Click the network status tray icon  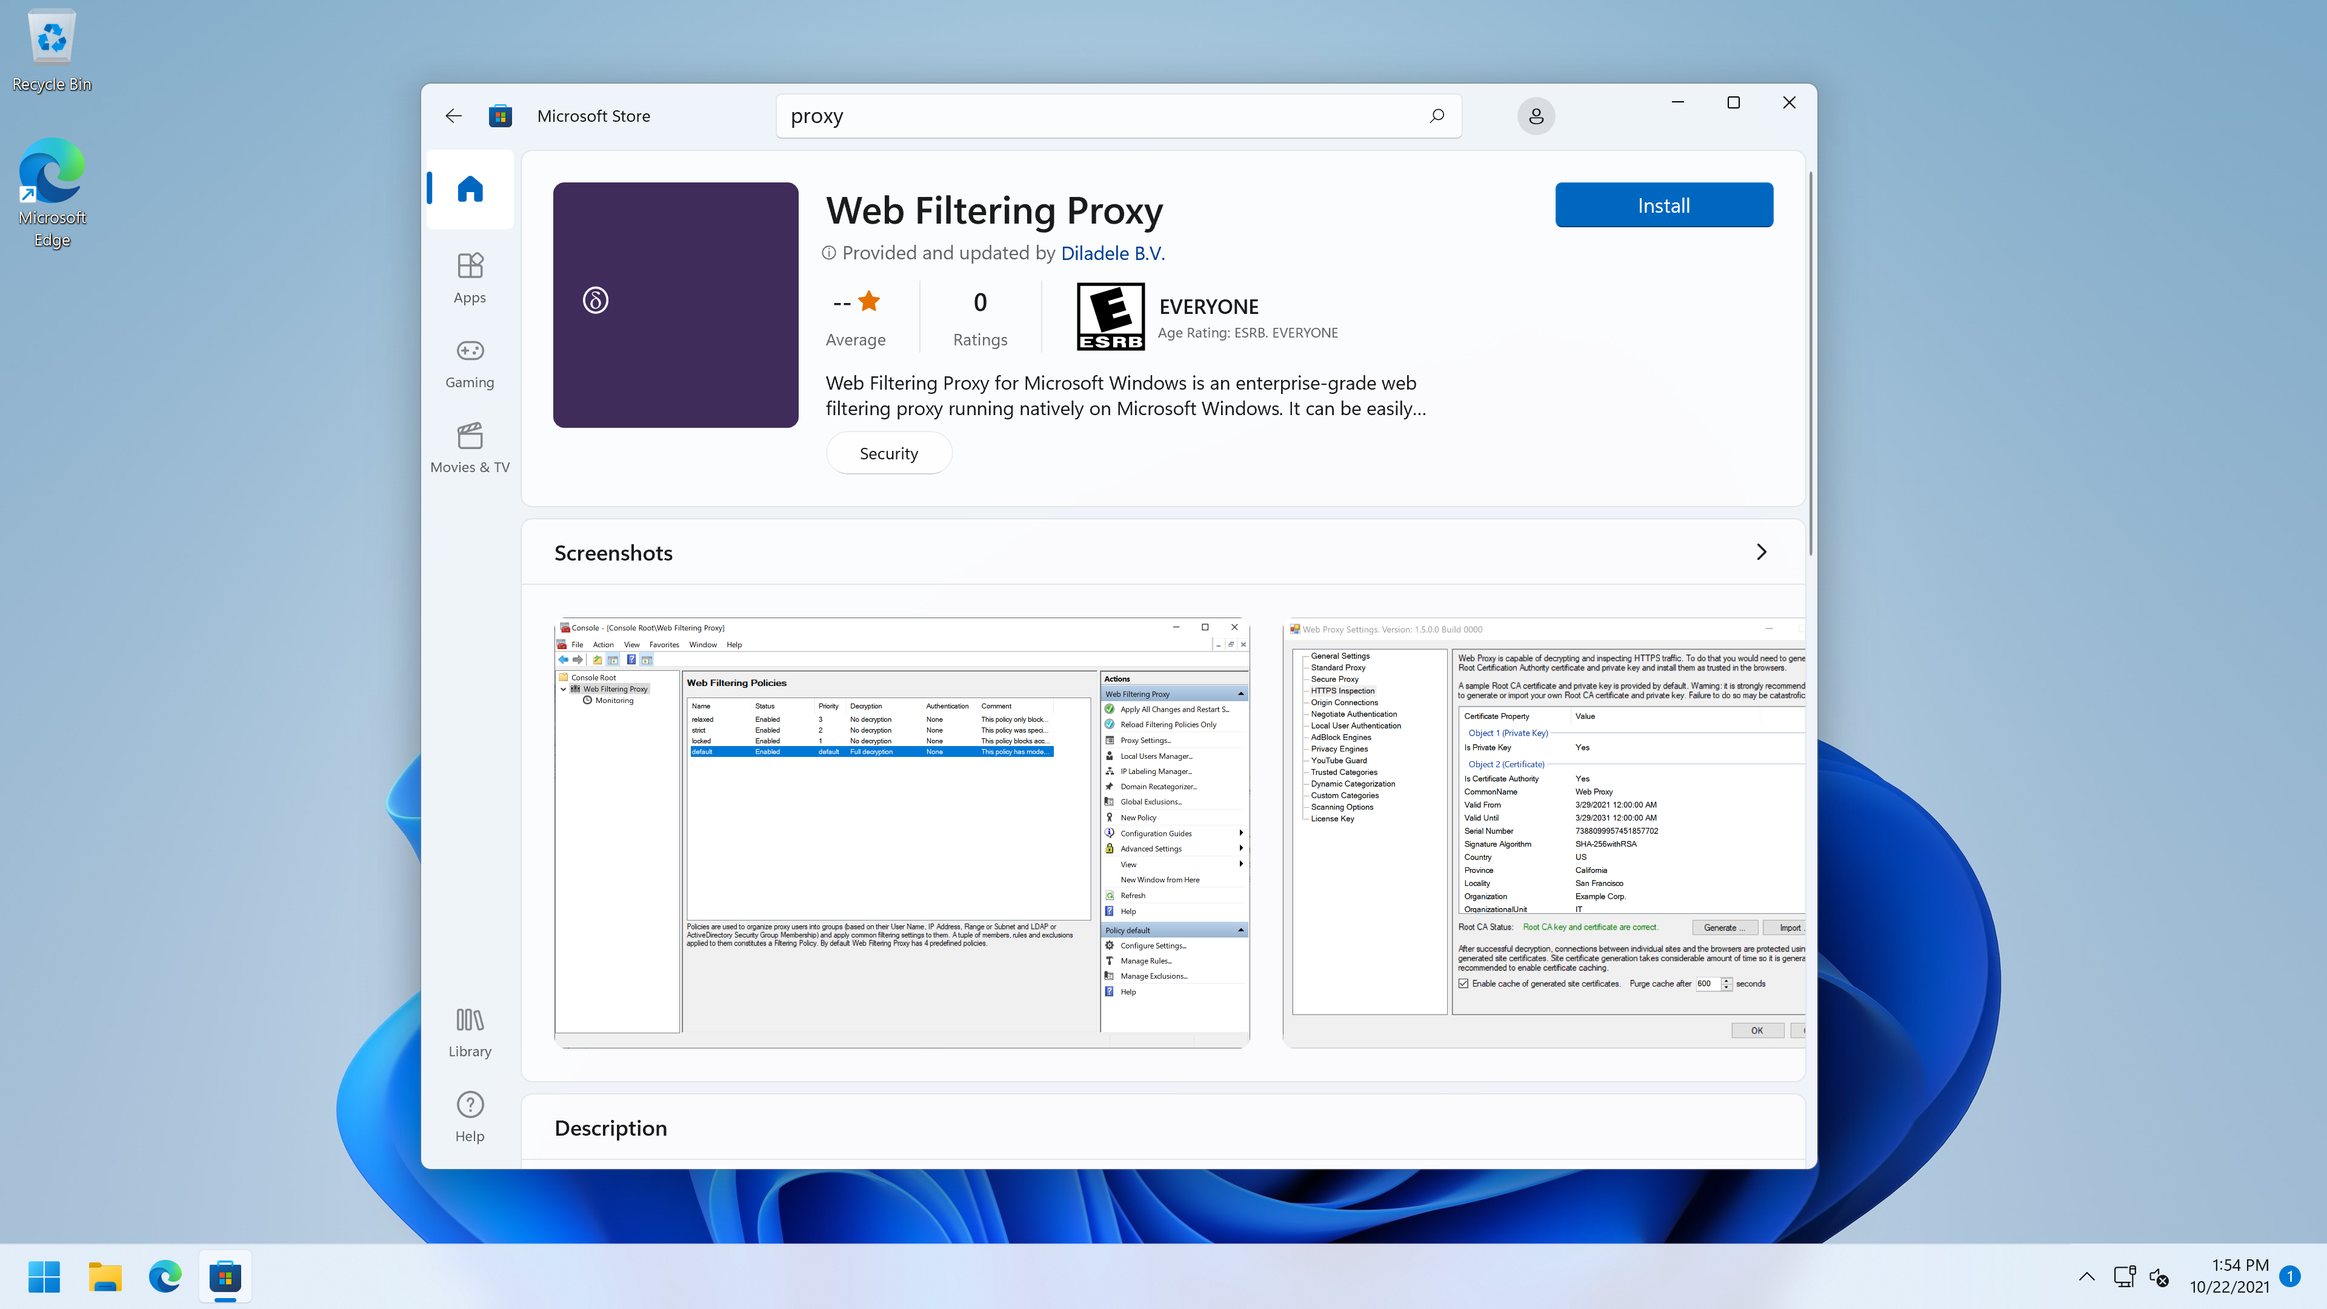tap(2125, 1276)
